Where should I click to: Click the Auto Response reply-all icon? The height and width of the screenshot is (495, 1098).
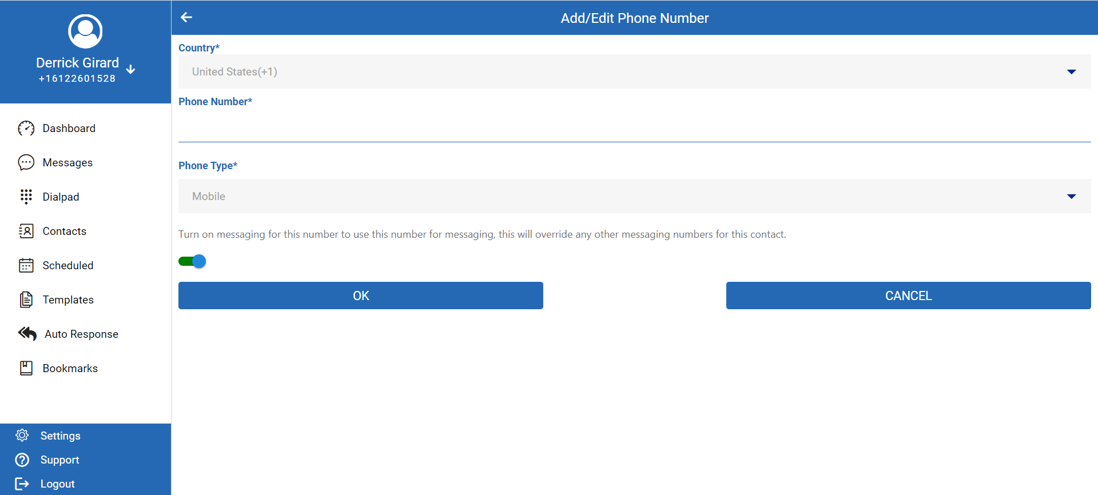tap(27, 334)
